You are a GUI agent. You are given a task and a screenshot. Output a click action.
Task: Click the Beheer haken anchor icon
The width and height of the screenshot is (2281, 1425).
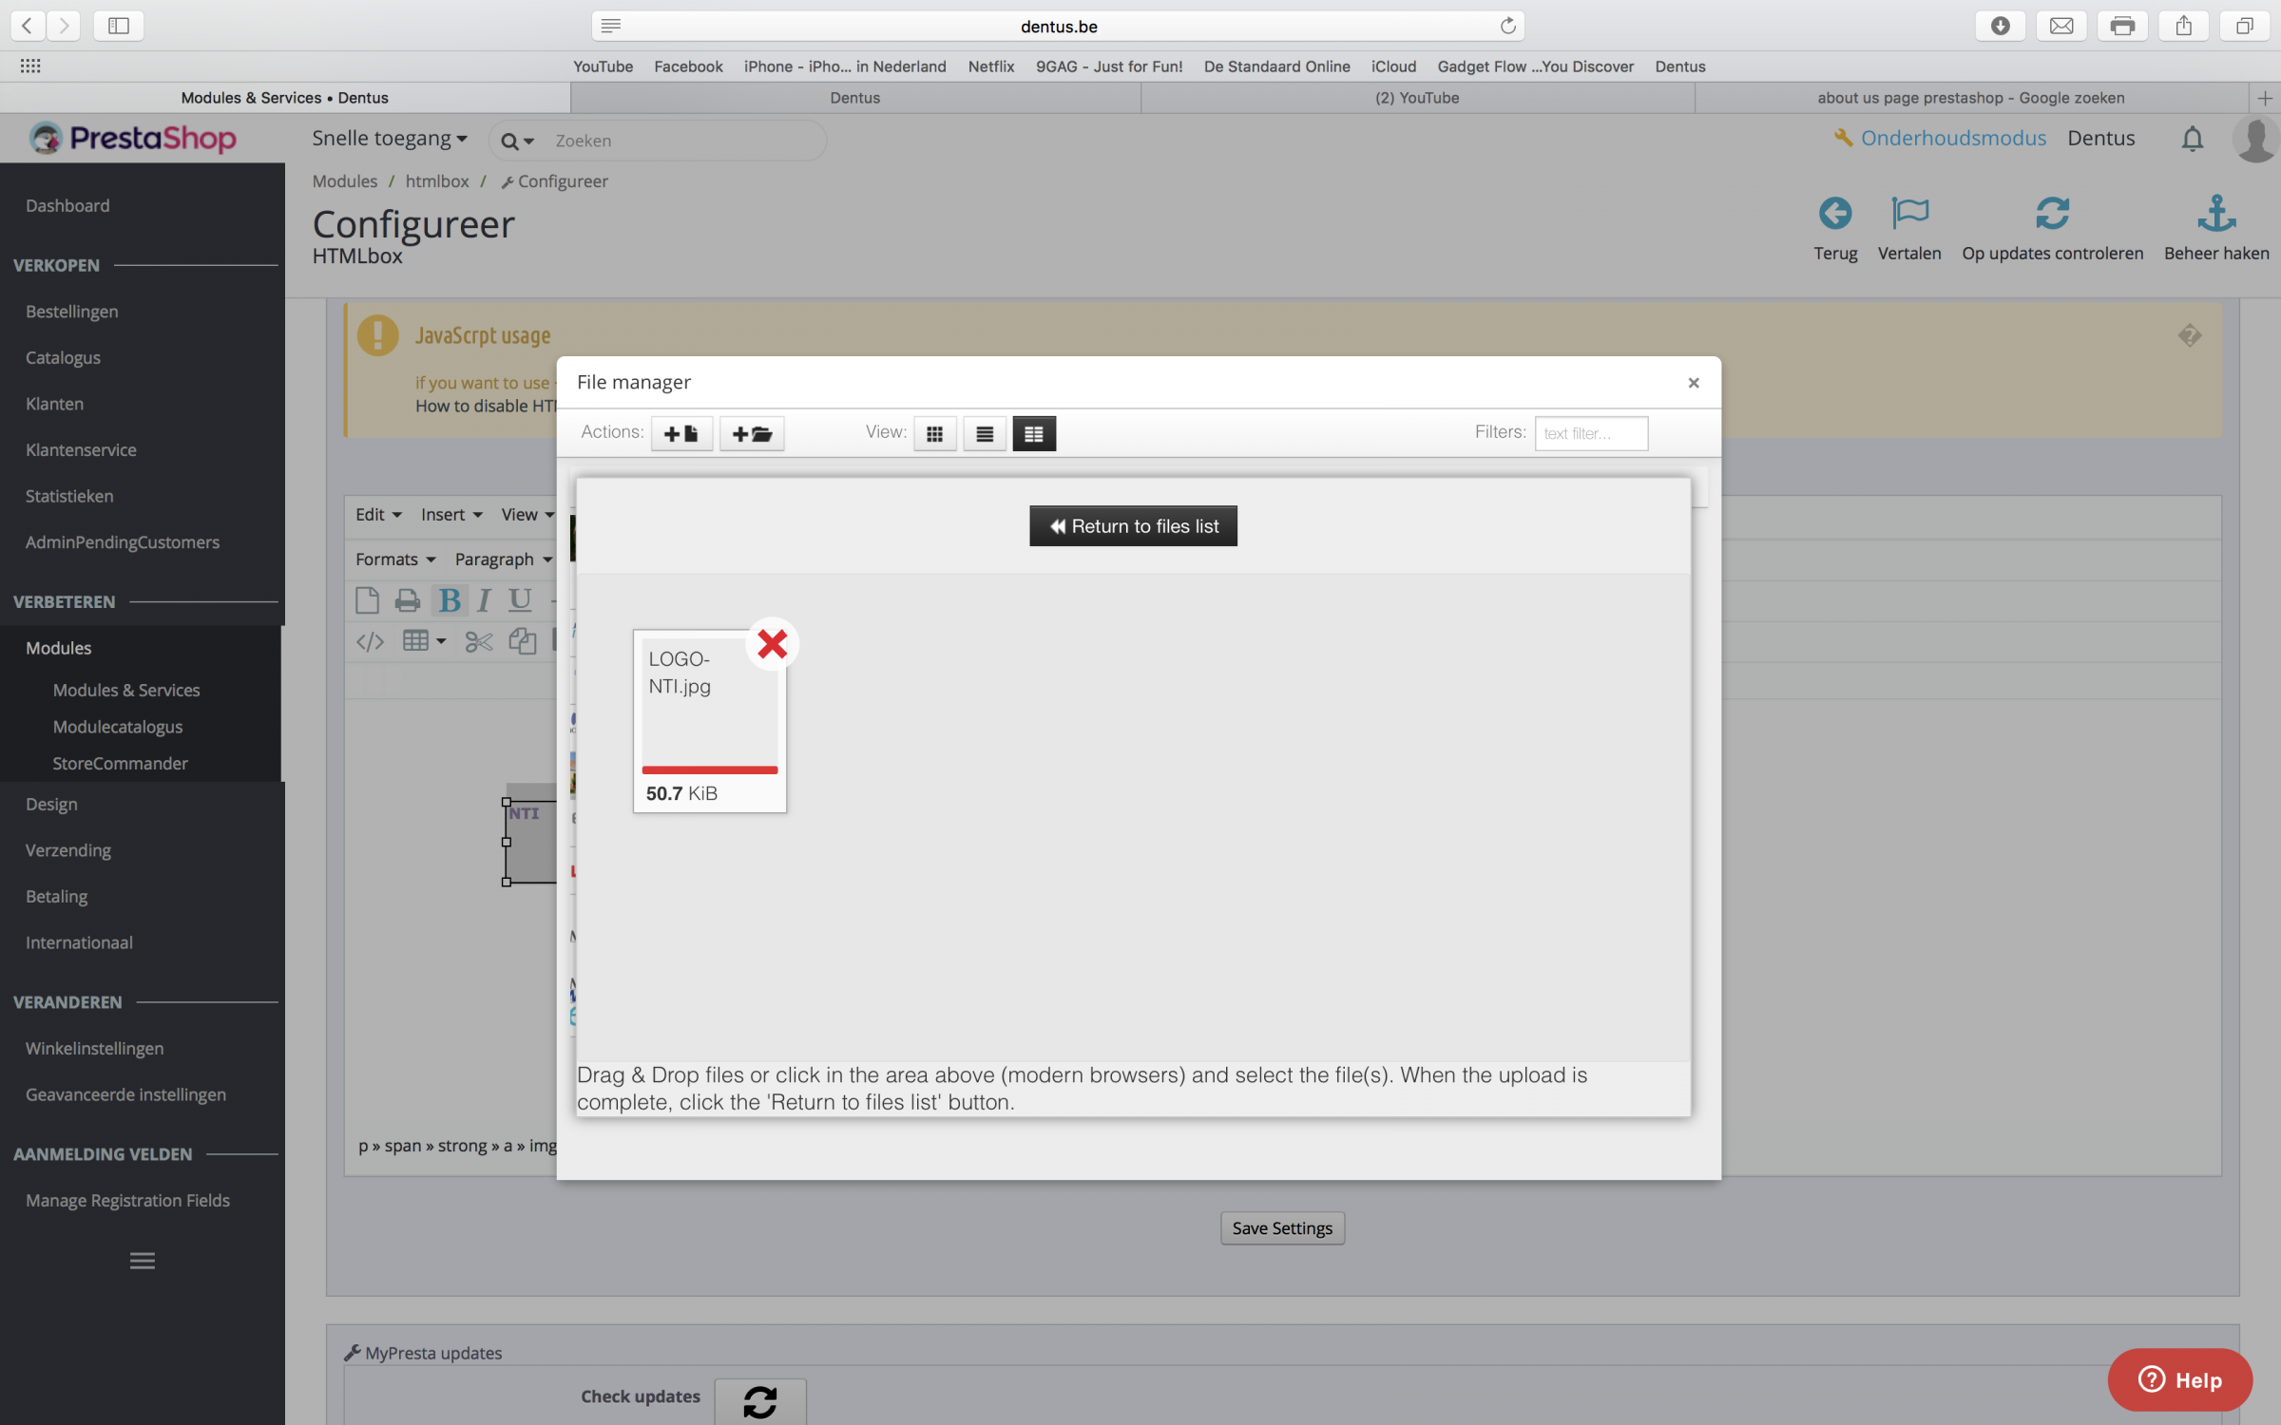click(2215, 214)
